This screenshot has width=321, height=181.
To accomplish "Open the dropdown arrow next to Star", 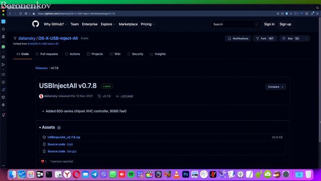I will pyautogui.click(x=306, y=39).
